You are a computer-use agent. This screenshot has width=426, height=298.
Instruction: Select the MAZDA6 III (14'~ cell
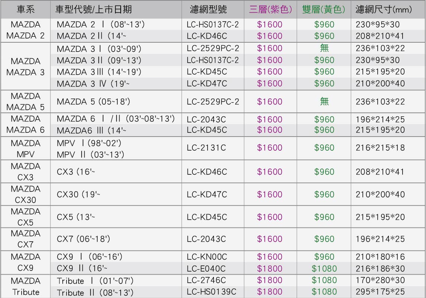(x=92, y=131)
